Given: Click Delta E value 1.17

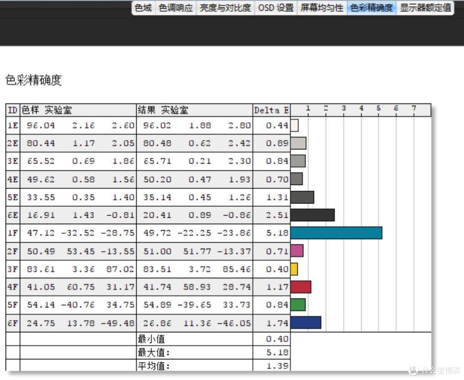Looking at the screenshot, I should coord(277,287).
